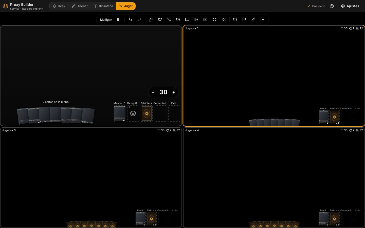Click the Mulligan button
The height and width of the screenshot is (228, 365).
point(106,20)
